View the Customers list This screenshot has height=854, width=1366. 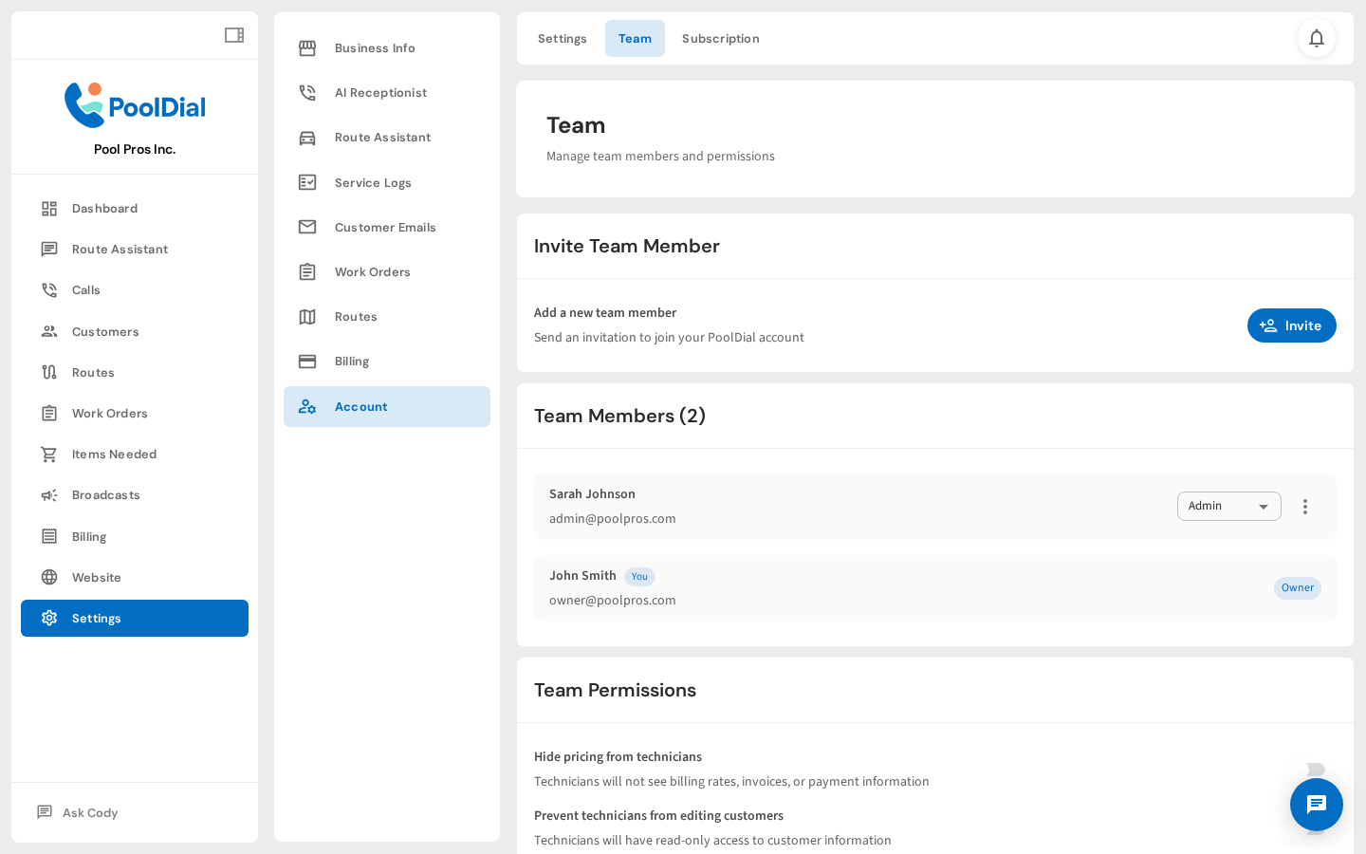click(x=105, y=331)
